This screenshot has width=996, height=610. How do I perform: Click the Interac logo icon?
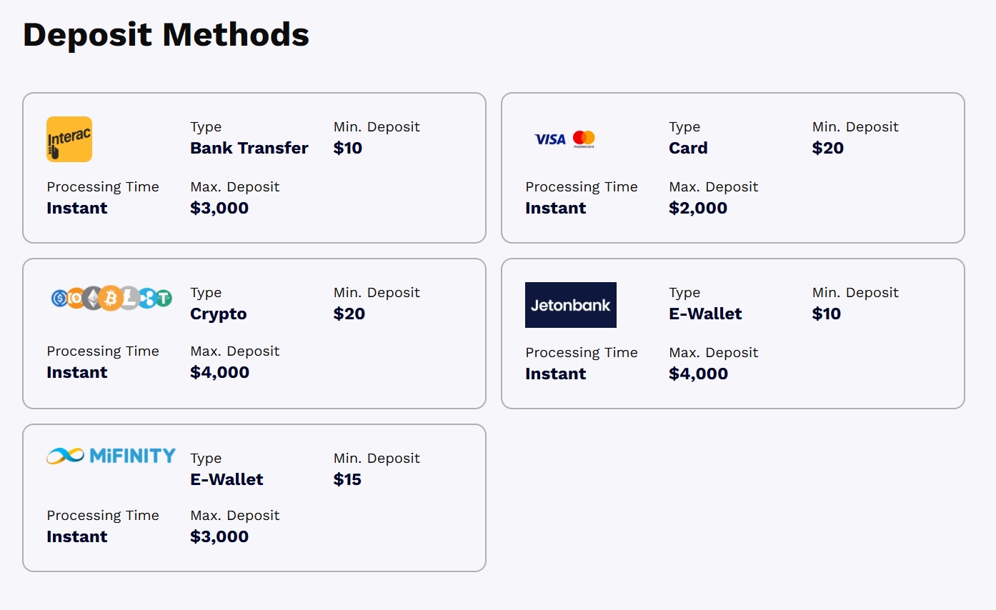(69, 139)
